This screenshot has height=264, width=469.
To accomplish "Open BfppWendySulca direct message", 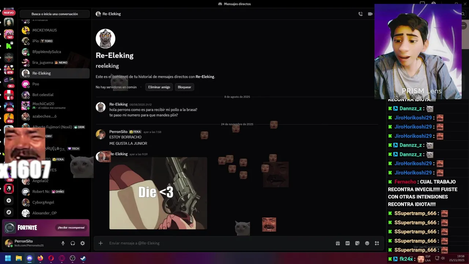I will coord(55,52).
